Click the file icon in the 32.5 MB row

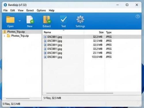[x=45, y=41]
